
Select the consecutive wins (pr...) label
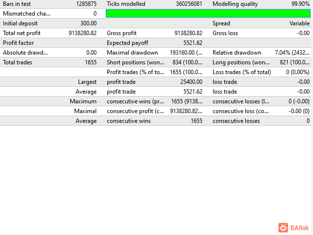136,101
